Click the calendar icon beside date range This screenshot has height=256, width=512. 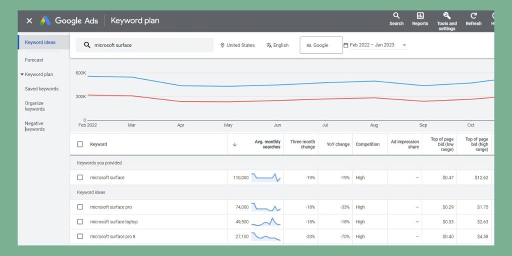pos(346,45)
